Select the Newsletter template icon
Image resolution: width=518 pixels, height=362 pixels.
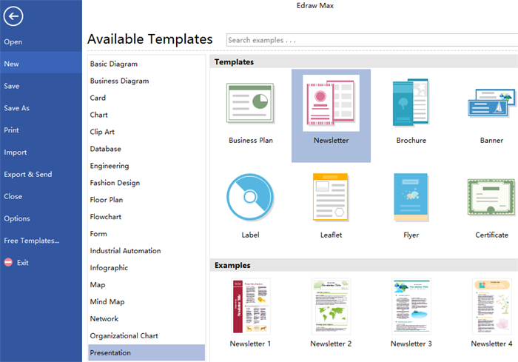(x=331, y=103)
